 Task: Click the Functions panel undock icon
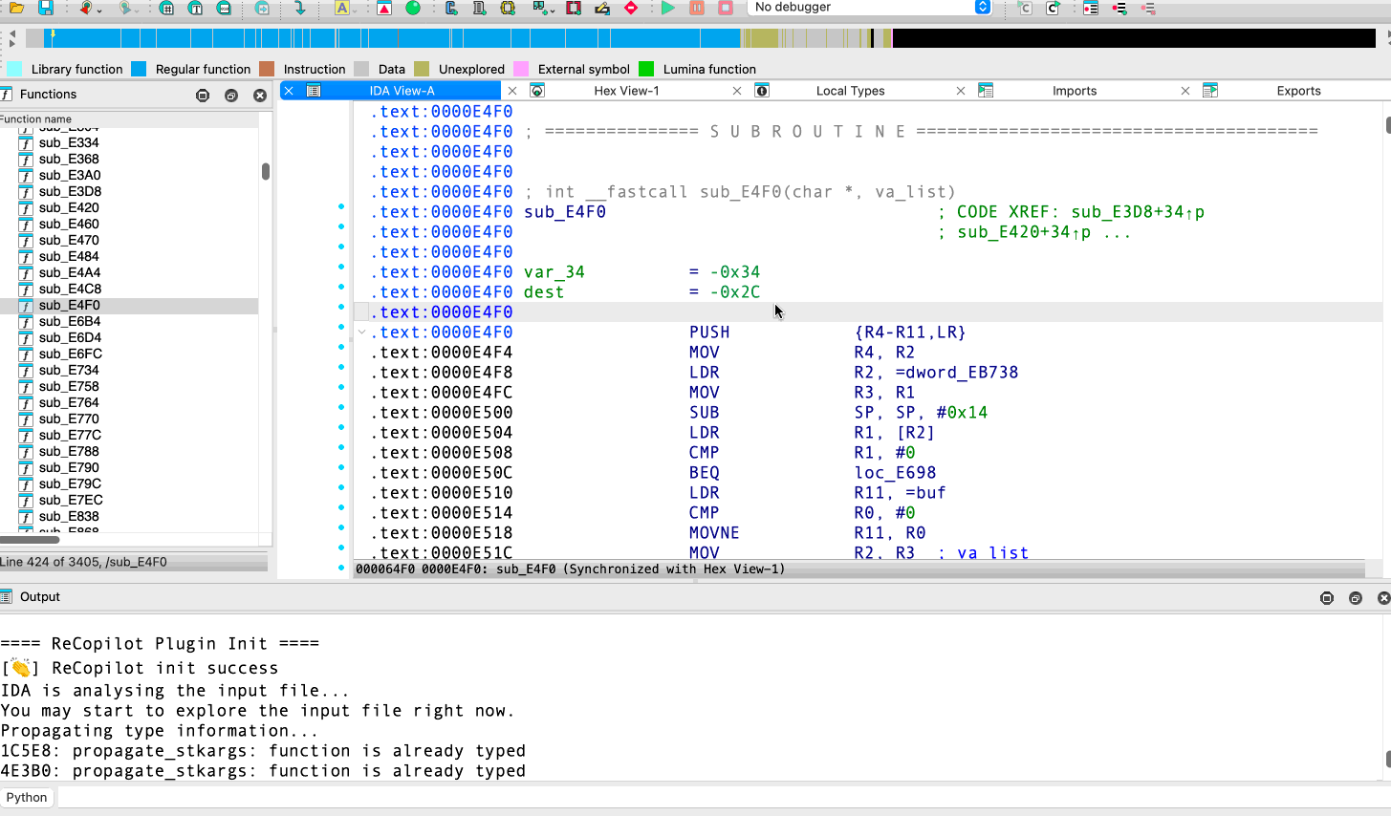(x=231, y=96)
